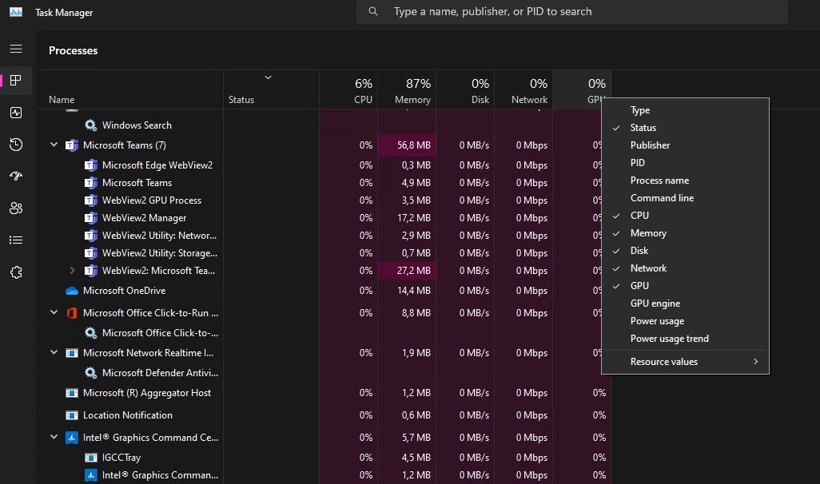
Task: Choose Power usage trend in column menu
Action: tap(685, 339)
